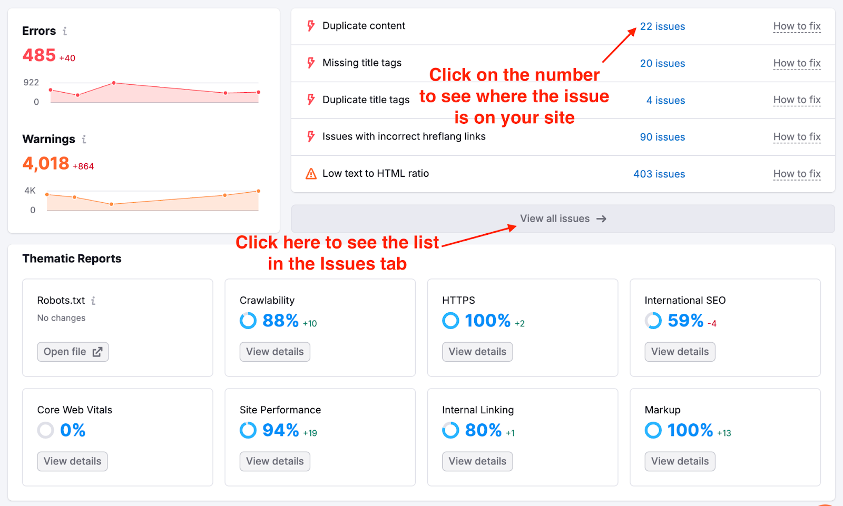Click the Robots.txt info icon
Screen dimensions: 843x506
coord(93,301)
